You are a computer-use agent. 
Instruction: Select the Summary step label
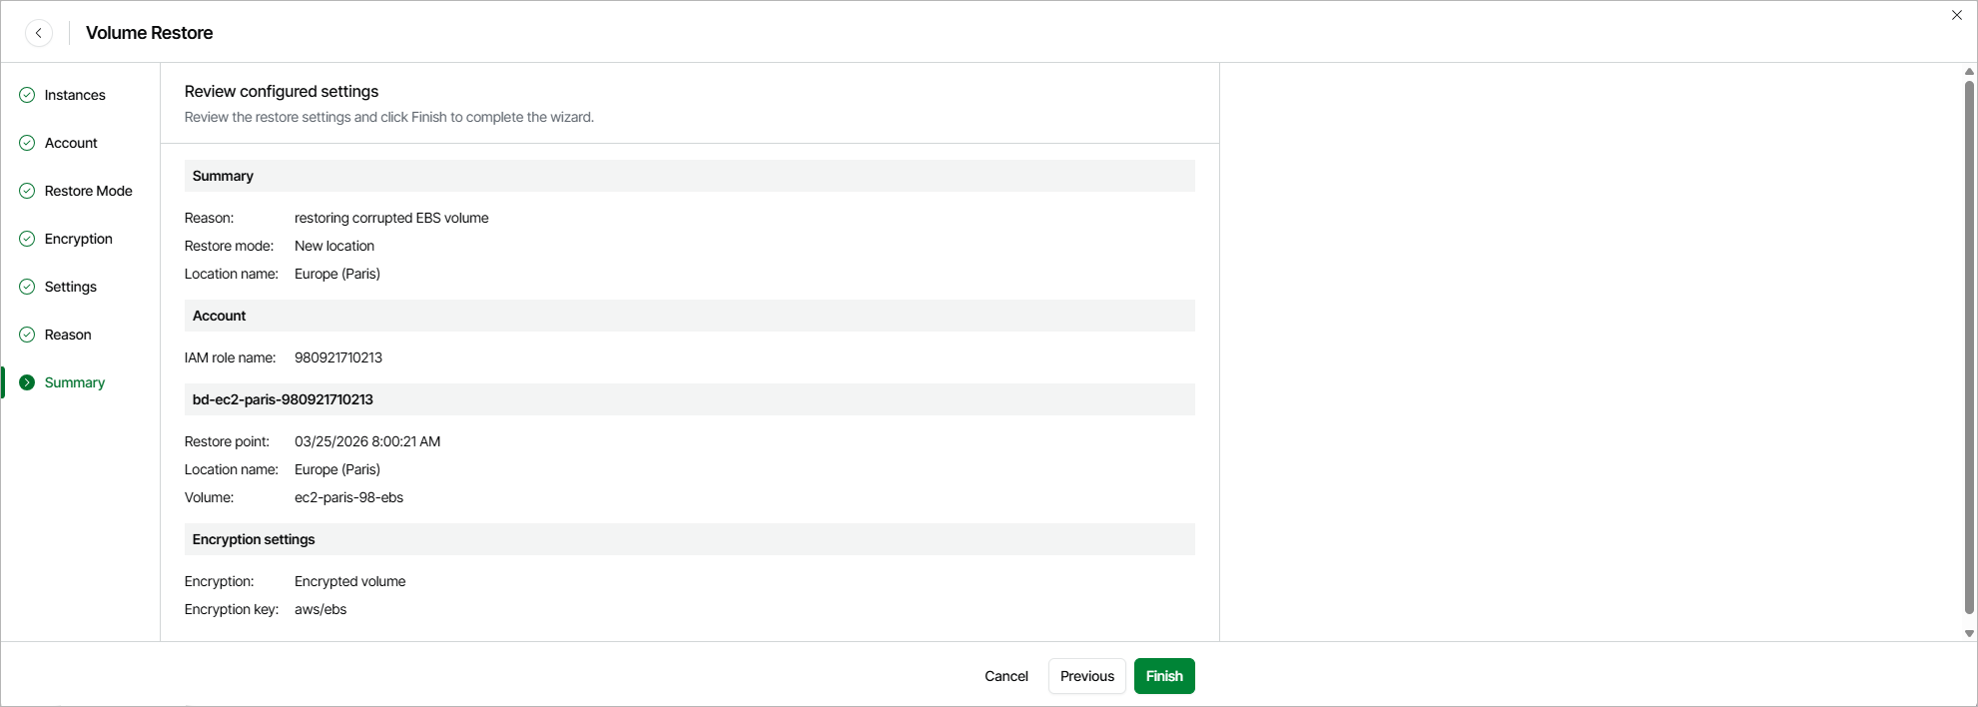(75, 382)
